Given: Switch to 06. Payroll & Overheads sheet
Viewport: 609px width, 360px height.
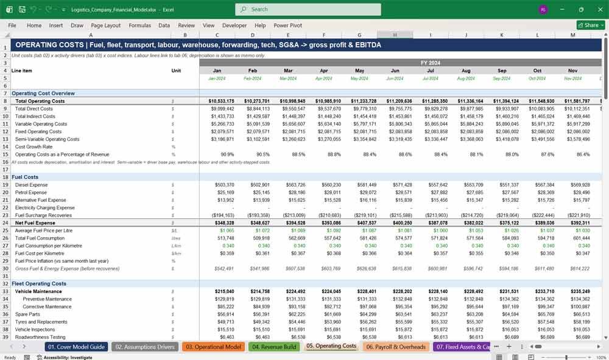Looking at the screenshot, I should coord(396,347).
